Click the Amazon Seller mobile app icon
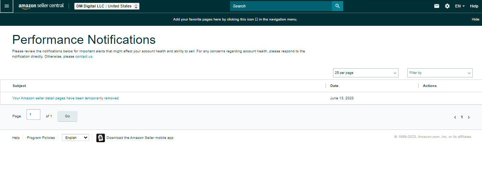This screenshot has height=182, width=482. point(101,138)
